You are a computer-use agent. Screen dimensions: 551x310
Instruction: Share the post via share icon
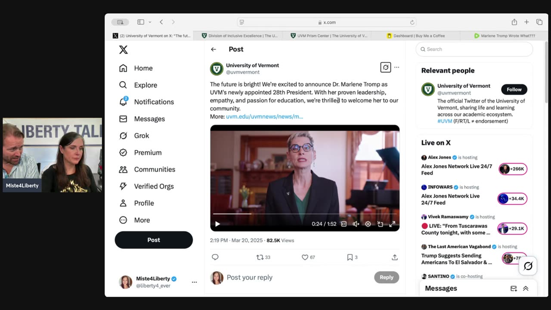pos(395,257)
